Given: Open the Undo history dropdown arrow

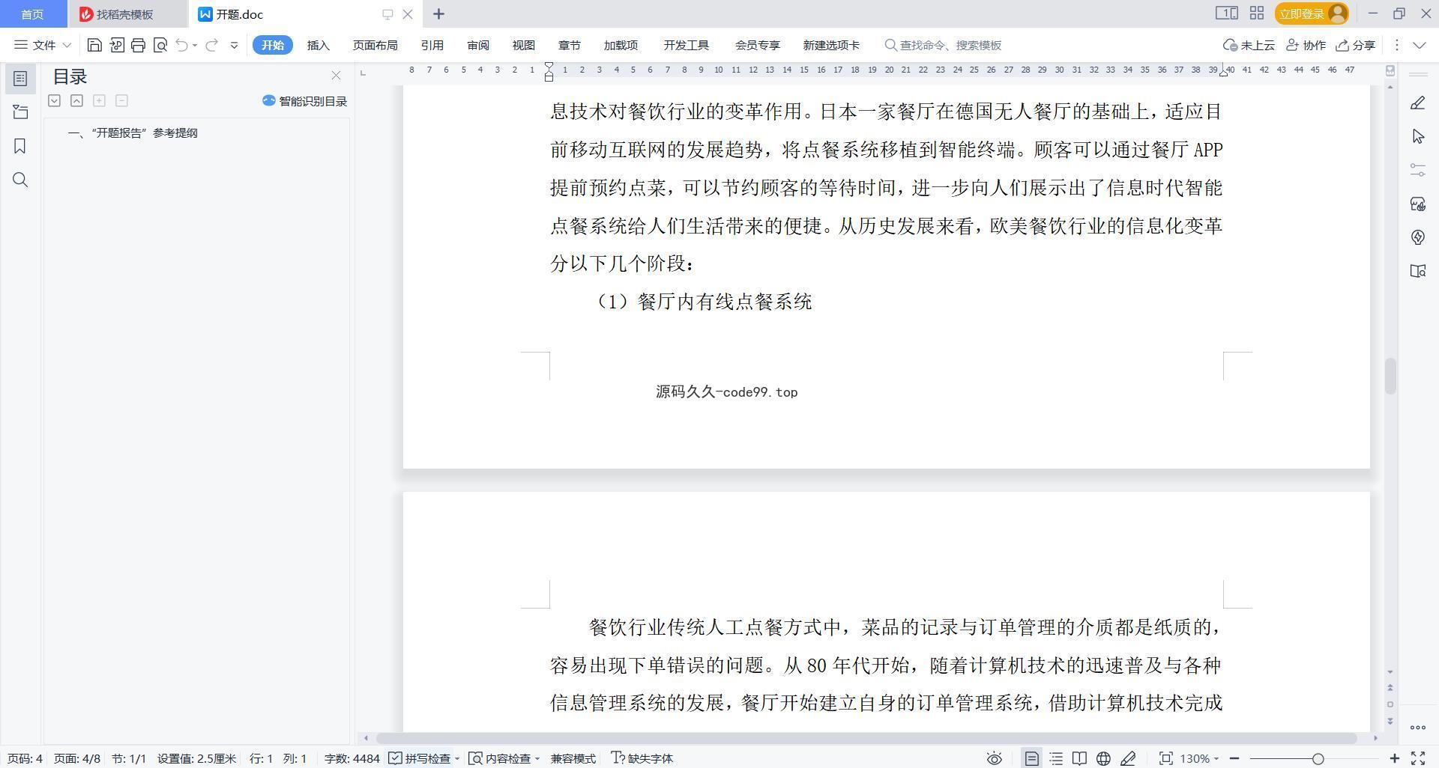Looking at the screenshot, I should 195,45.
